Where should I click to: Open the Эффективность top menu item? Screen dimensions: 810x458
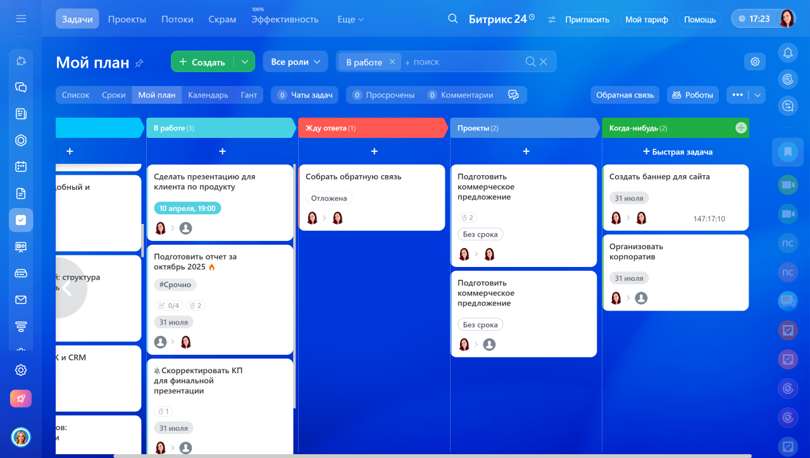pyautogui.click(x=285, y=20)
